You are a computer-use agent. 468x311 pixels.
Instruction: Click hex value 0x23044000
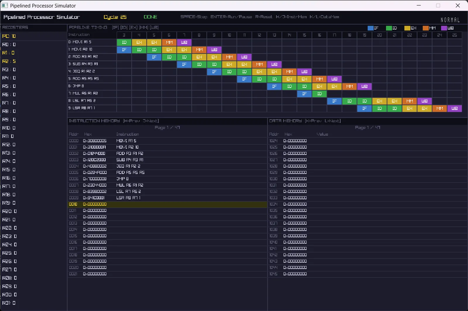click(x=94, y=185)
